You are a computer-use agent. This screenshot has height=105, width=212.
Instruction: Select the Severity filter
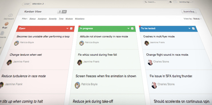pyautogui.click(x=53, y=19)
